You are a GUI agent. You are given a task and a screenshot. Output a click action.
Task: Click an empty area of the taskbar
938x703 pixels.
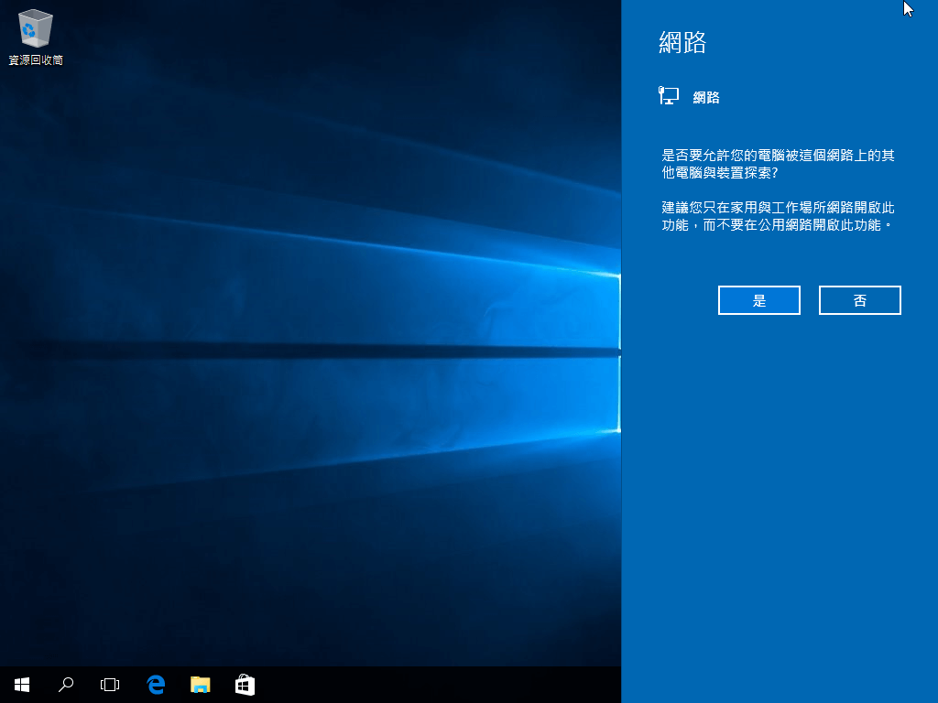pyautogui.click(x=440, y=684)
